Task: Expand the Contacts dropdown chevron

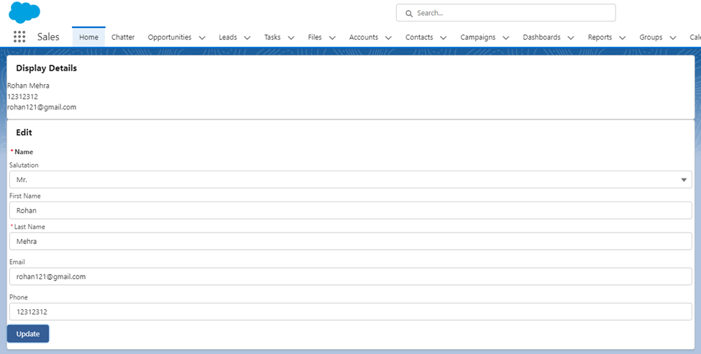Action: (x=443, y=37)
